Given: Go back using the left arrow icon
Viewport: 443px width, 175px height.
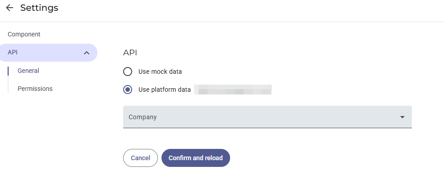Looking at the screenshot, I should (x=9, y=8).
